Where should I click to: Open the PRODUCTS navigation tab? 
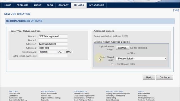point(22,5)
